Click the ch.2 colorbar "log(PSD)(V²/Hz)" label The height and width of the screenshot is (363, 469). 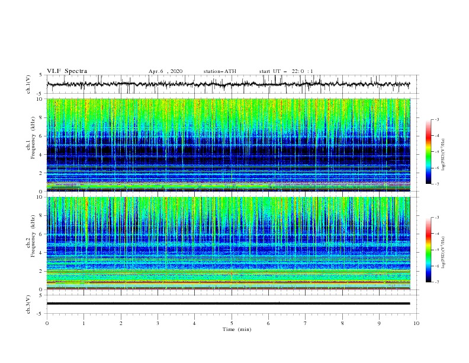[x=444, y=252]
